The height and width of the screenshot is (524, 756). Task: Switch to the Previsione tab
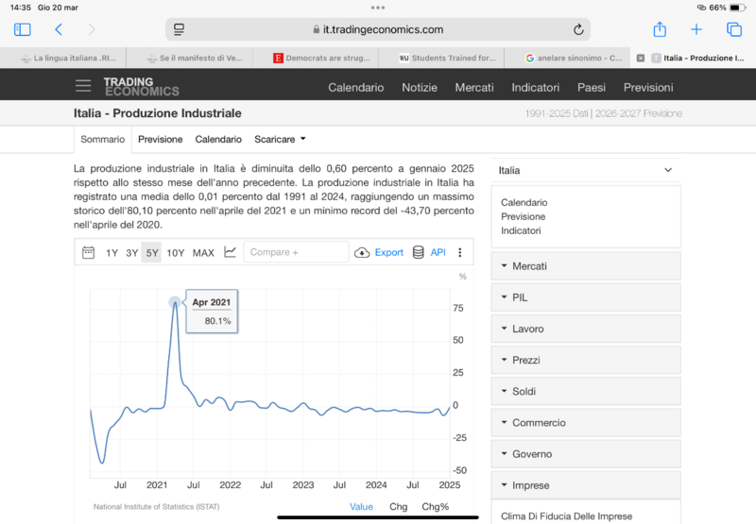160,139
